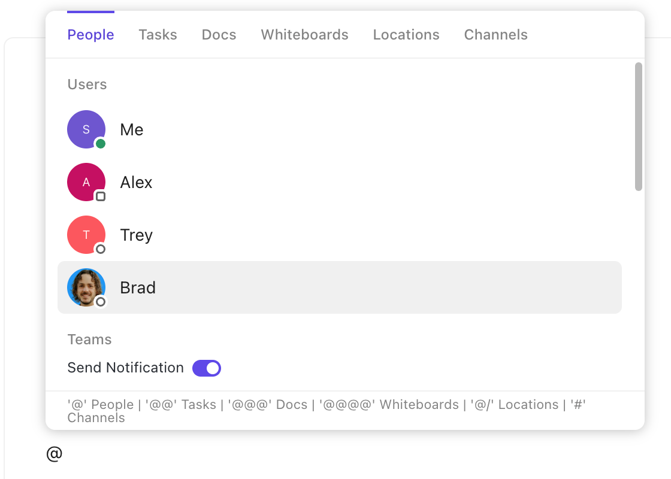
Task: Pick 'Me' in the Users list
Action: [132, 129]
